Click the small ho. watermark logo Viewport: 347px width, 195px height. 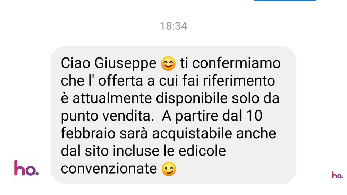337,175
